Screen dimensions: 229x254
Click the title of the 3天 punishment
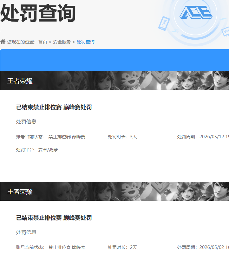pos(54,107)
